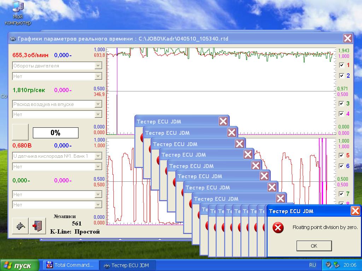
Task: Toggle checkbox for graph channel 1
Action: 341,65
